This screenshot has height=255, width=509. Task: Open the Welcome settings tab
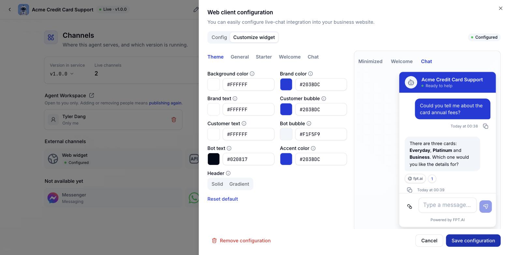[290, 57]
